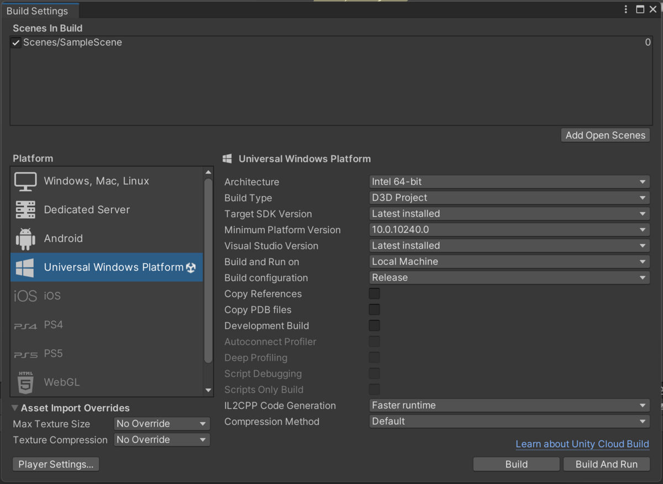Select the WebGL HTML5 icon
The width and height of the screenshot is (663, 484).
[x=25, y=382]
